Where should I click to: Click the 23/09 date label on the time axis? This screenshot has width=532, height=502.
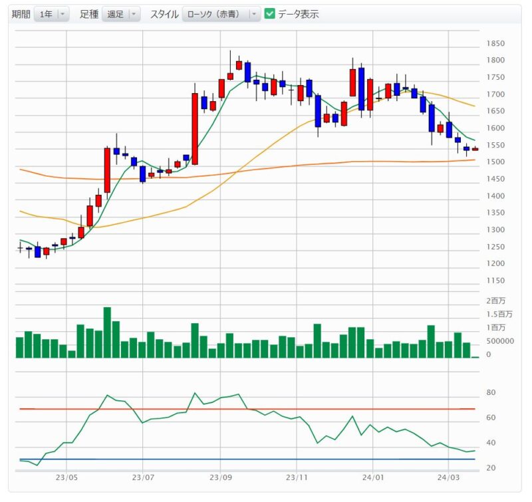(x=221, y=477)
